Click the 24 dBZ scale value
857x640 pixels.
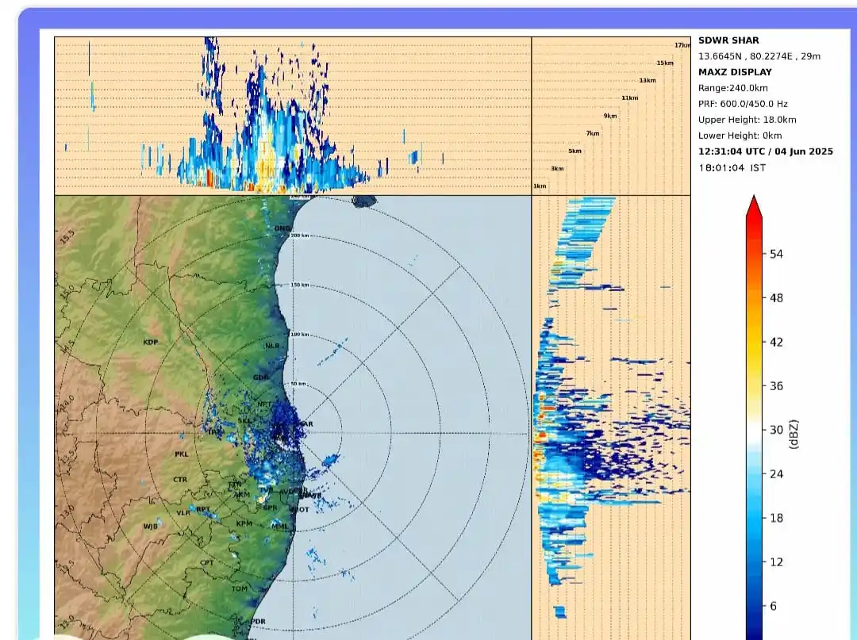coord(776,474)
